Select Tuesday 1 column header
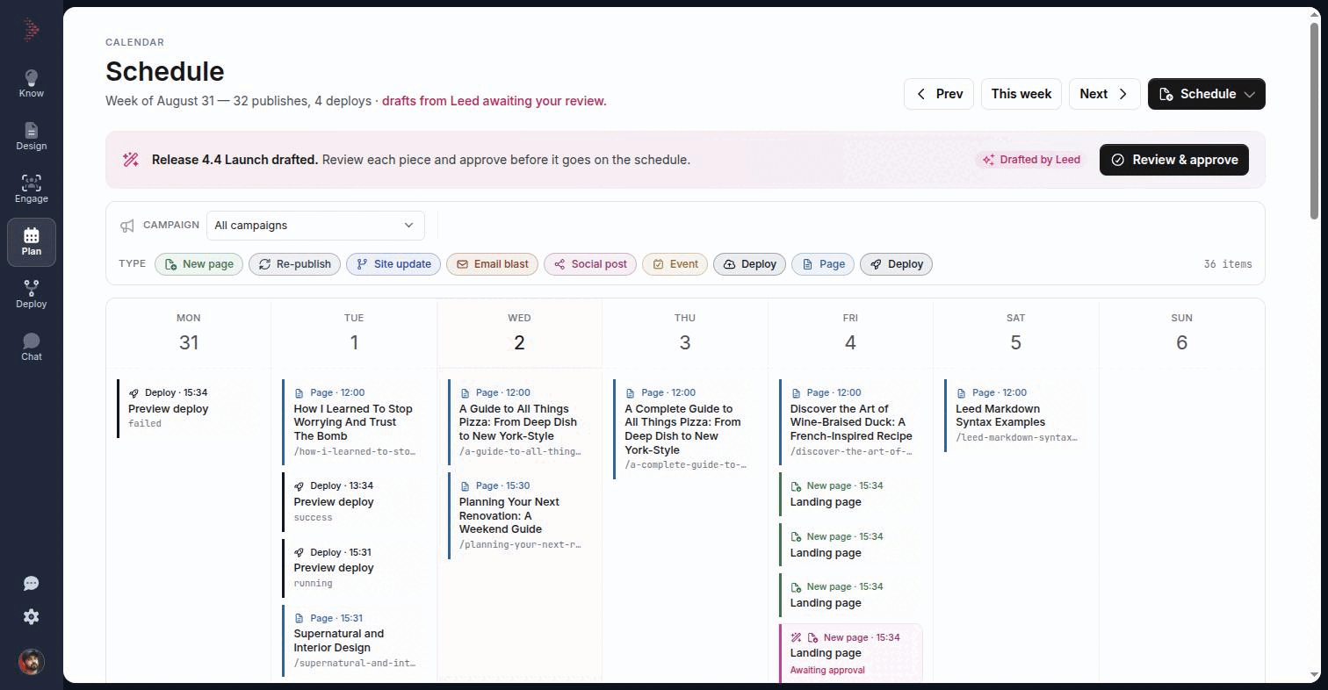Viewport: 1328px width, 690px height. coord(354,334)
